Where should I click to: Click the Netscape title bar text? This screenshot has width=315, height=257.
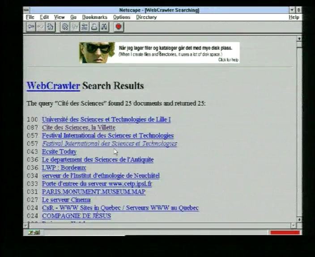(x=159, y=10)
